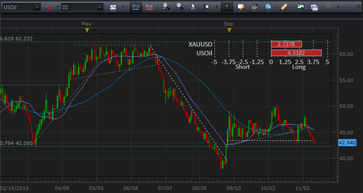The width and height of the screenshot is (363, 193).
Task: Click the current price label 42.940
Action: (x=347, y=142)
